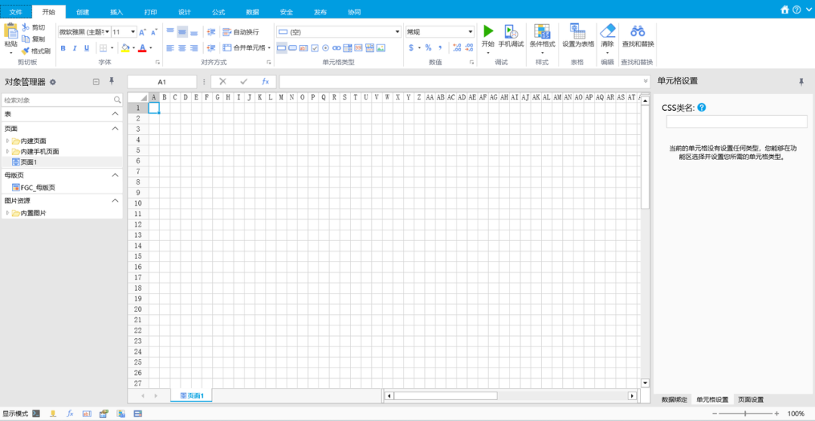This screenshot has height=421, width=815.
Task: Align text to top
Action: coord(170,32)
